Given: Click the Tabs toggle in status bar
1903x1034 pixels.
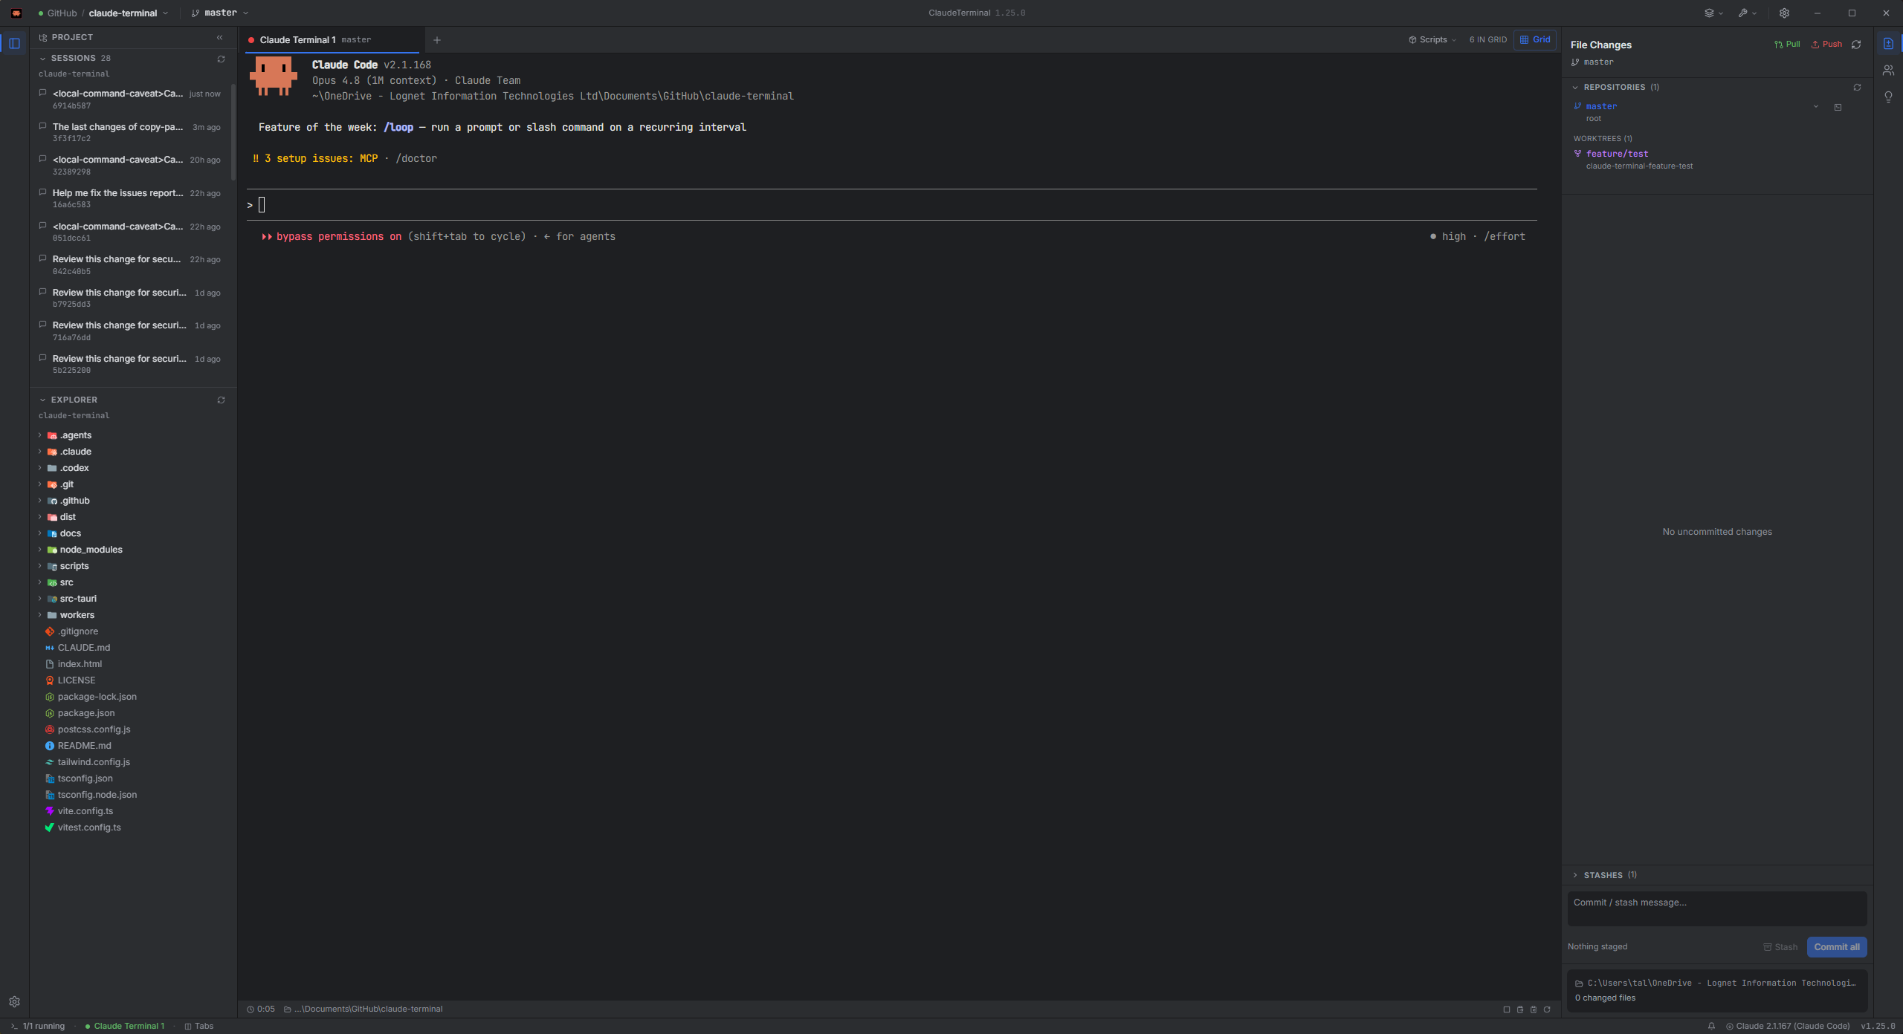Looking at the screenshot, I should 198,1027.
